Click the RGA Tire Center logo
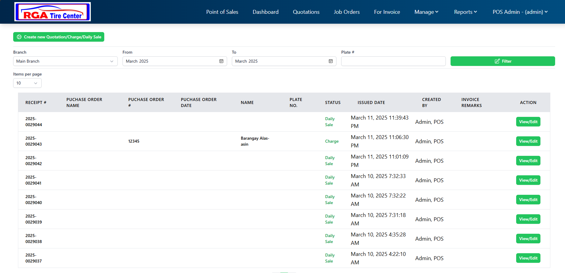565x273 pixels. 52,12
